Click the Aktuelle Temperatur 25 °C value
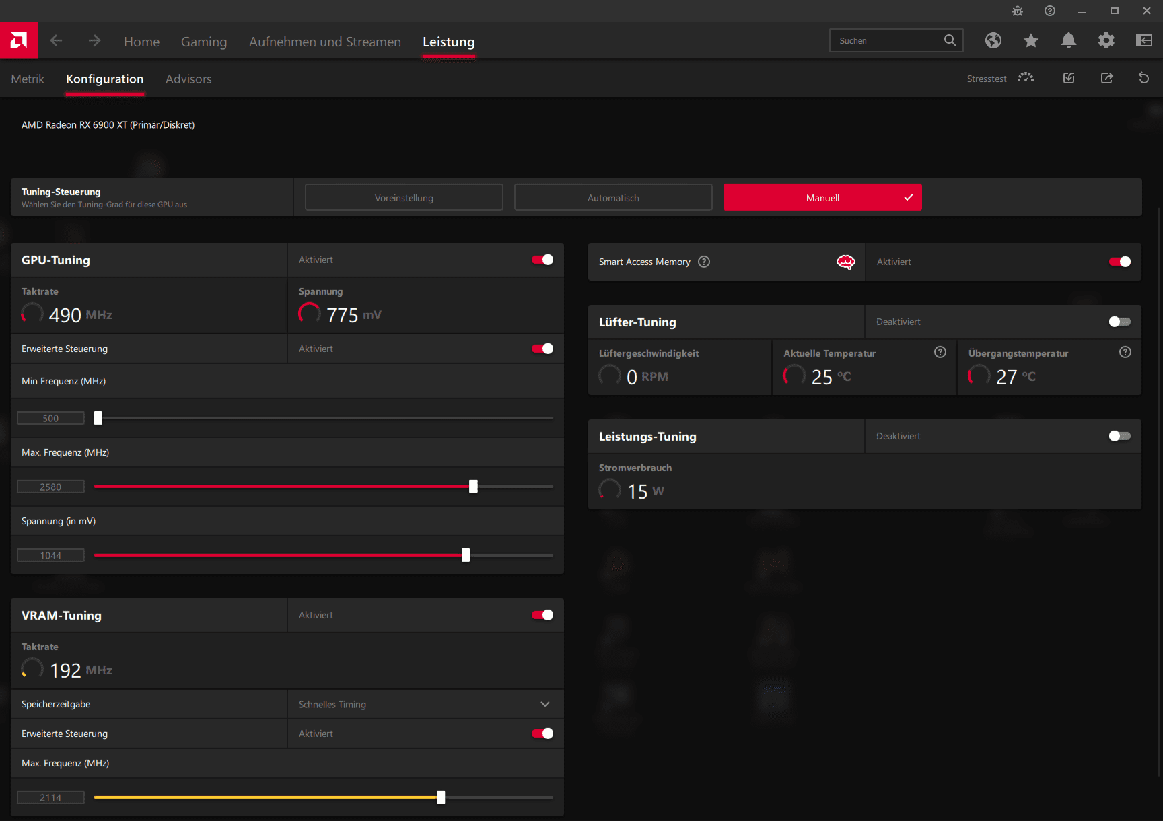 (831, 377)
